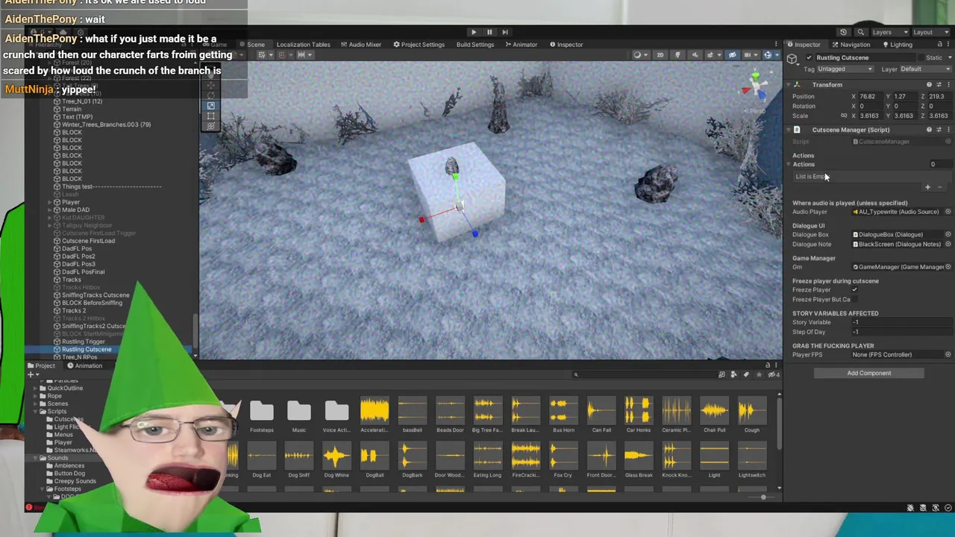Open the Cutscene Manager help icon
Viewport: 955px width, 537px height.
(929, 130)
